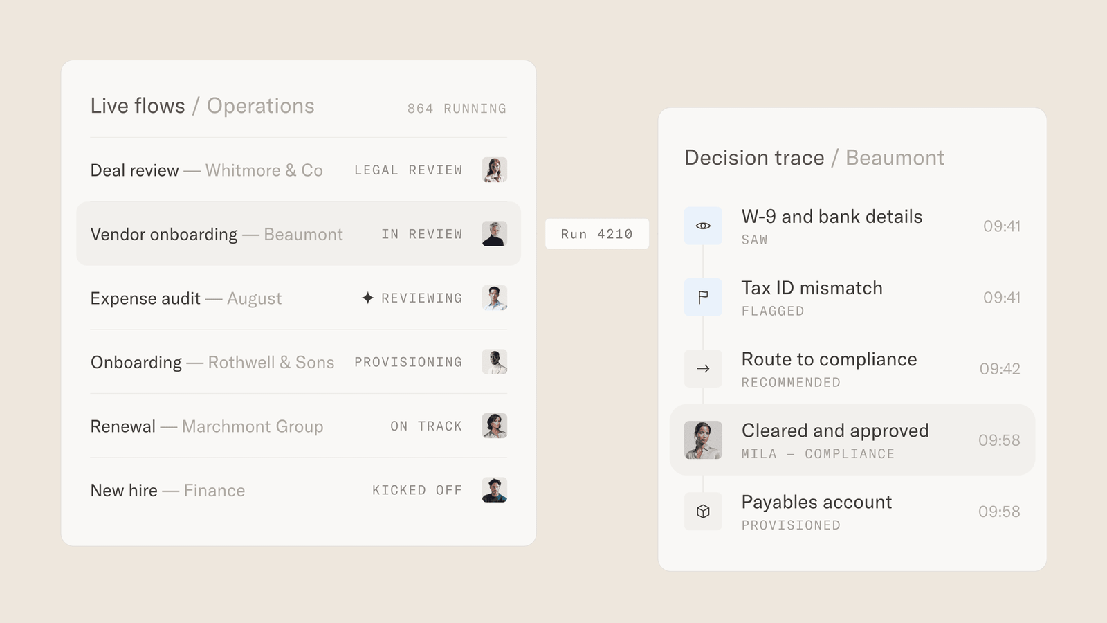Click the arrow icon for Route to compliance

click(703, 368)
